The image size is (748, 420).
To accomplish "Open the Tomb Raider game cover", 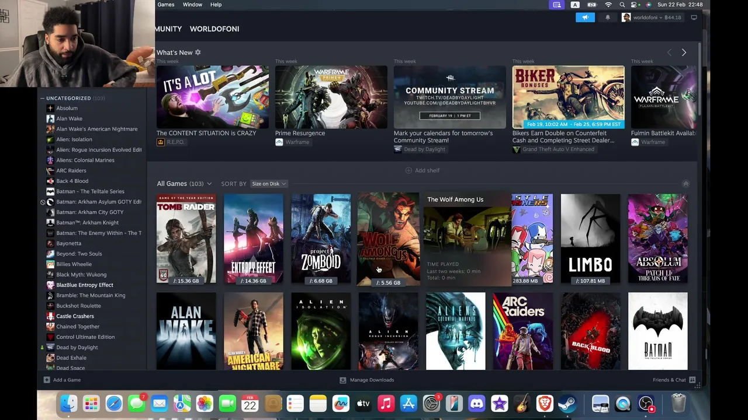I will tap(186, 239).
